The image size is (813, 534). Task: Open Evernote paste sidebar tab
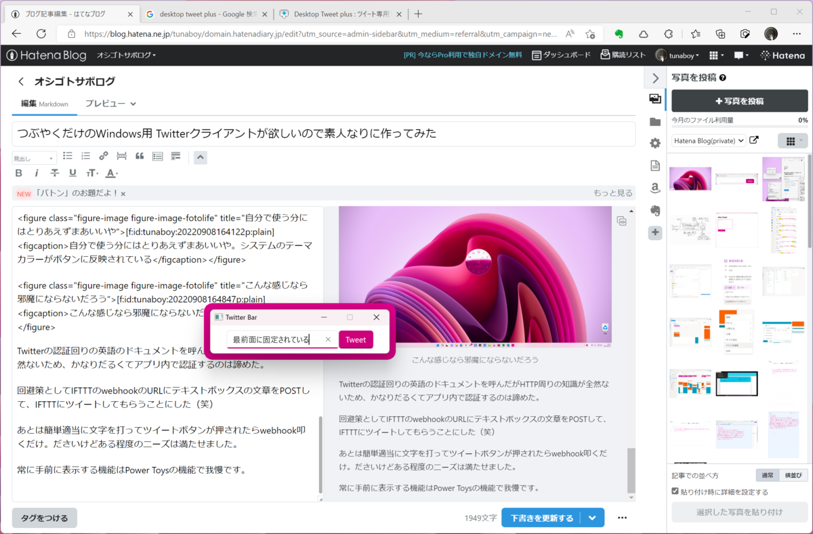[654, 210]
